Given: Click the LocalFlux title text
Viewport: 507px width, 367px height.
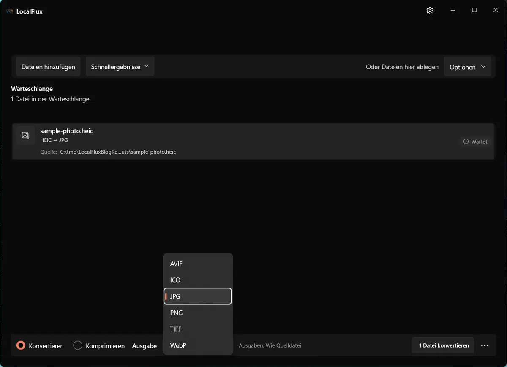Looking at the screenshot, I should click(30, 11).
